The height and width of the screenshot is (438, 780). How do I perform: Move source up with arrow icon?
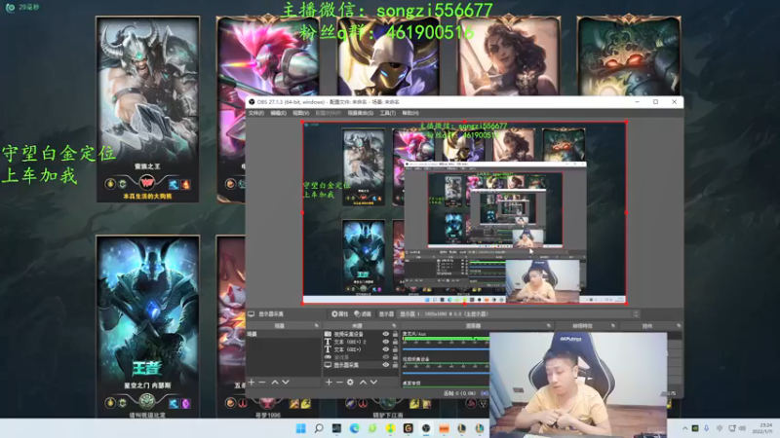click(x=363, y=382)
